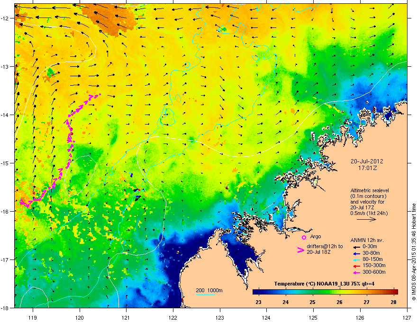Click the magenta 300-600m legend arrow
The height and width of the screenshot is (322, 417).
tap(356, 272)
